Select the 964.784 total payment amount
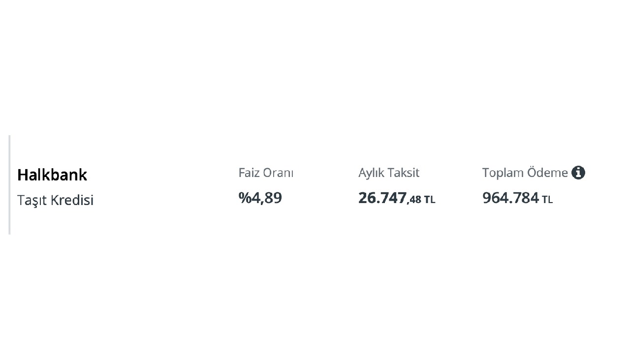The height and width of the screenshot is (354, 630). 510,198
